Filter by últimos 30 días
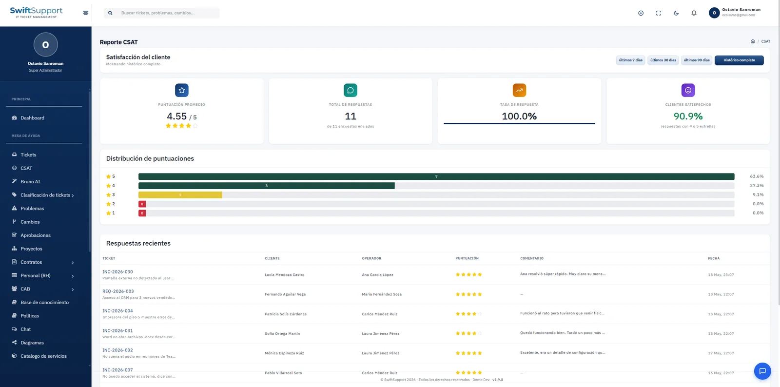This screenshot has height=387, width=780. (x=663, y=60)
